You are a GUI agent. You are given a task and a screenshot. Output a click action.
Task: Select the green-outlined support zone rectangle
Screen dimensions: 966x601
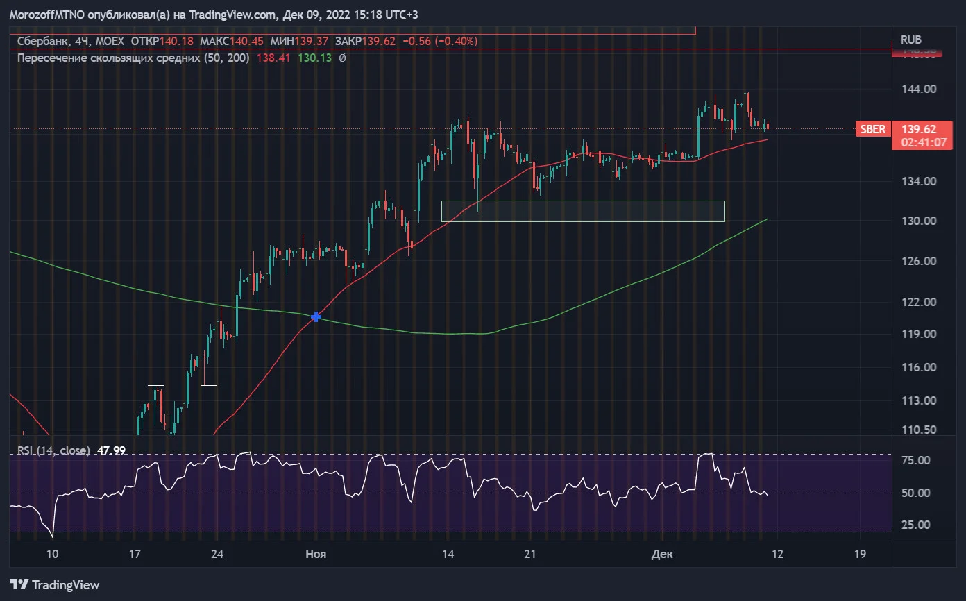click(583, 212)
